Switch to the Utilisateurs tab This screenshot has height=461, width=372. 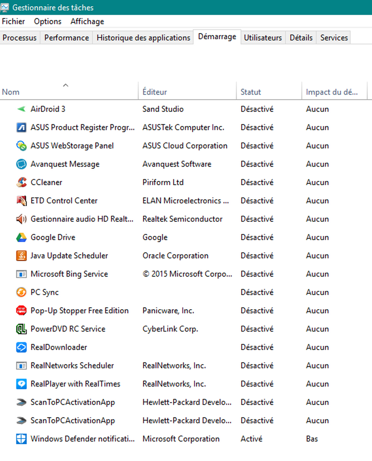pos(263,38)
